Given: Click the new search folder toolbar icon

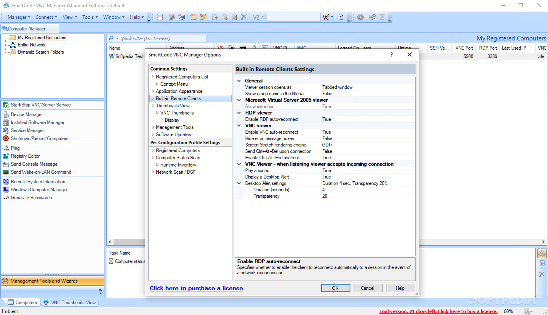Looking at the screenshot, I should pos(203,17).
